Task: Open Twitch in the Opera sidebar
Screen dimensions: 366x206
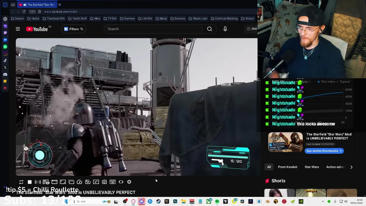Action: 5,33
